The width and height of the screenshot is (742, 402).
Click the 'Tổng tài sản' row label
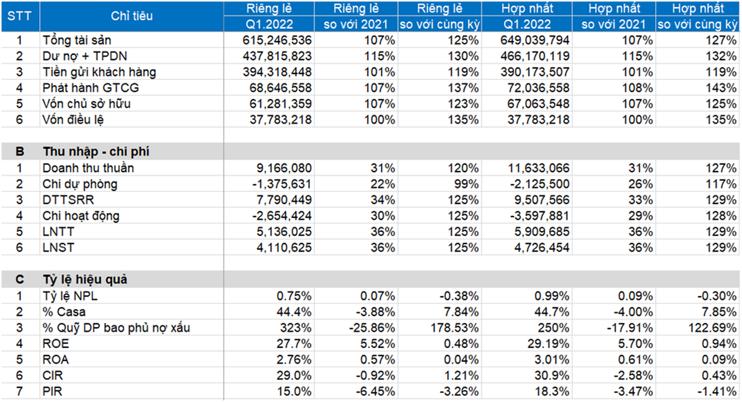[x=77, y=40]
